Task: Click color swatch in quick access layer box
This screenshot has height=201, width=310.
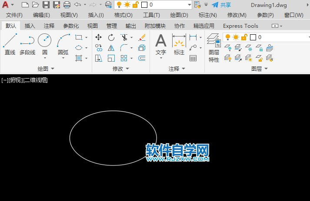Action: pyautogui.click(x=144, y=5)
